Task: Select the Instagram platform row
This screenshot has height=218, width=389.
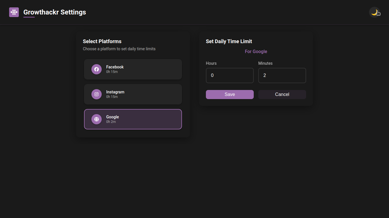Action: click(133, 94)
